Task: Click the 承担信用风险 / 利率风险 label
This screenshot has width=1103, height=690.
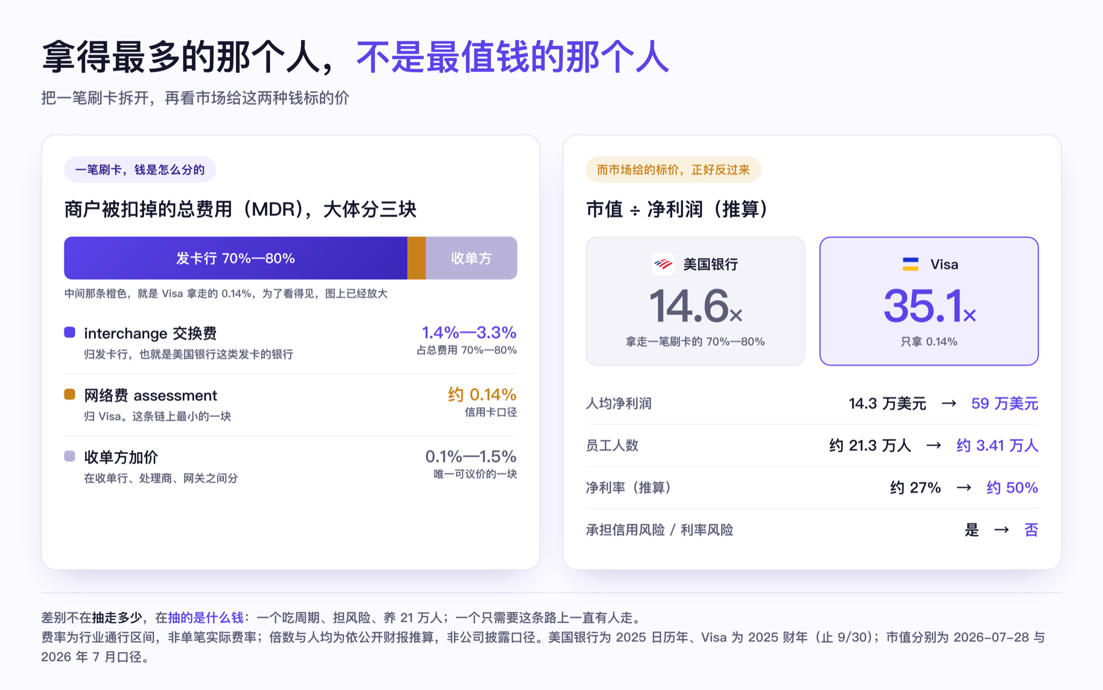Action: (660, 530)
